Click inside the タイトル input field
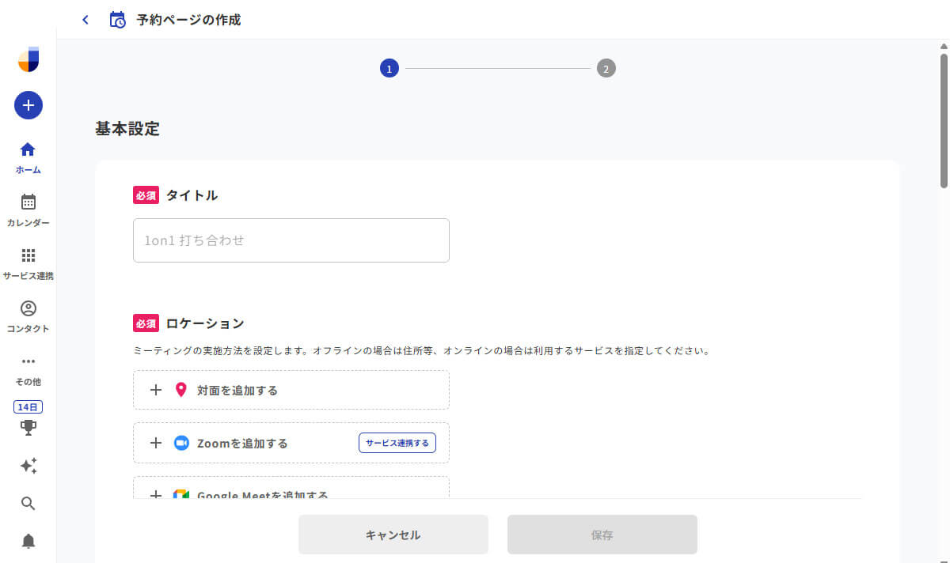This screenshot has width=950, height=563. 291,240
